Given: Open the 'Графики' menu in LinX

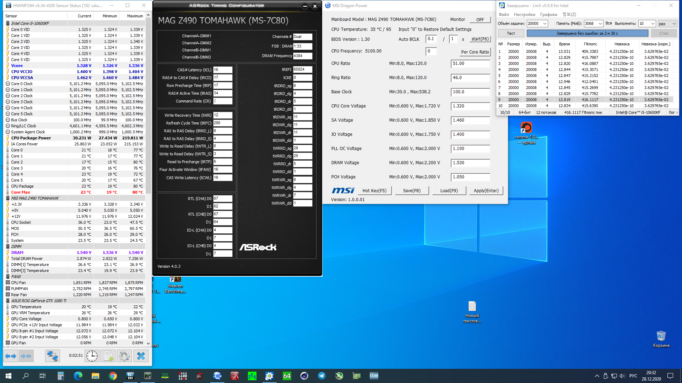Looking at the screenshot, I should 548,15.
